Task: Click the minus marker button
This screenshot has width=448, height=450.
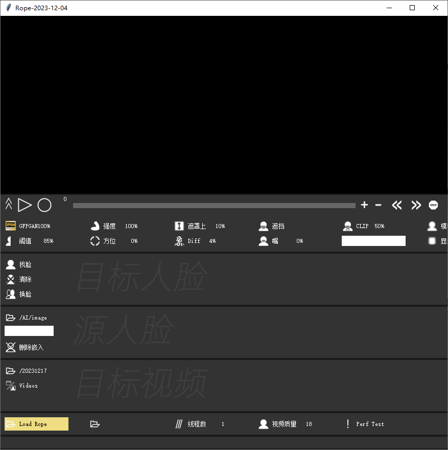Action: pos(379,205)
